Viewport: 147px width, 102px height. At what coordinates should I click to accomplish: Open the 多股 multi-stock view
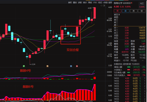(x=80, y=3)
